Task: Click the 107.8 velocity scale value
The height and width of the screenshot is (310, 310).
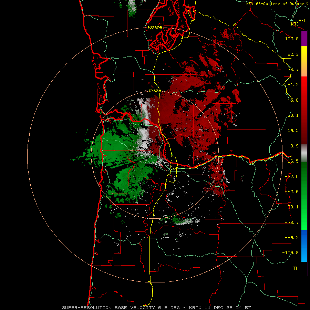Action: tap(292, 39)
